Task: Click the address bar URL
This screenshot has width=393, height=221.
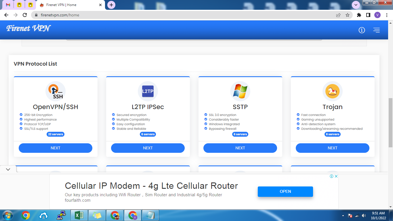Action: point(60,15)
